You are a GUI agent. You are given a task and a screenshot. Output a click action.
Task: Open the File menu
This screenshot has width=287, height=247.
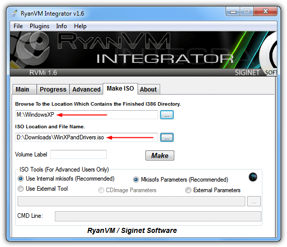coord(18,26)
